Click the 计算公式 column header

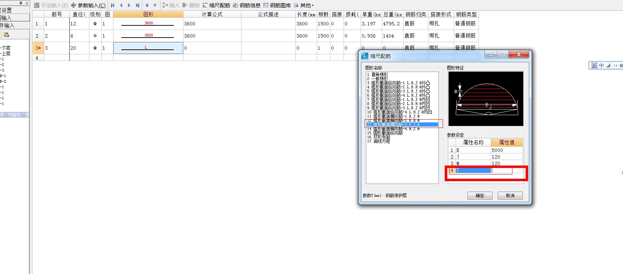(212, 14)
